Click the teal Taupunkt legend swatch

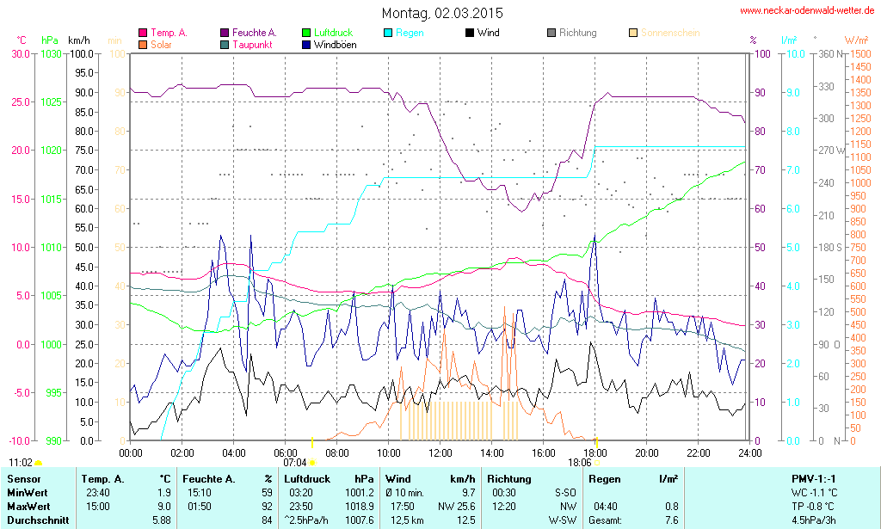[225, 44]
